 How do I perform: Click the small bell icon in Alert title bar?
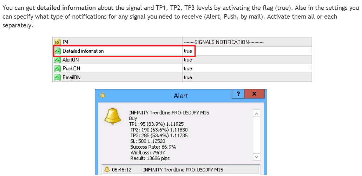pyautogui.click(x=102, y=96)
